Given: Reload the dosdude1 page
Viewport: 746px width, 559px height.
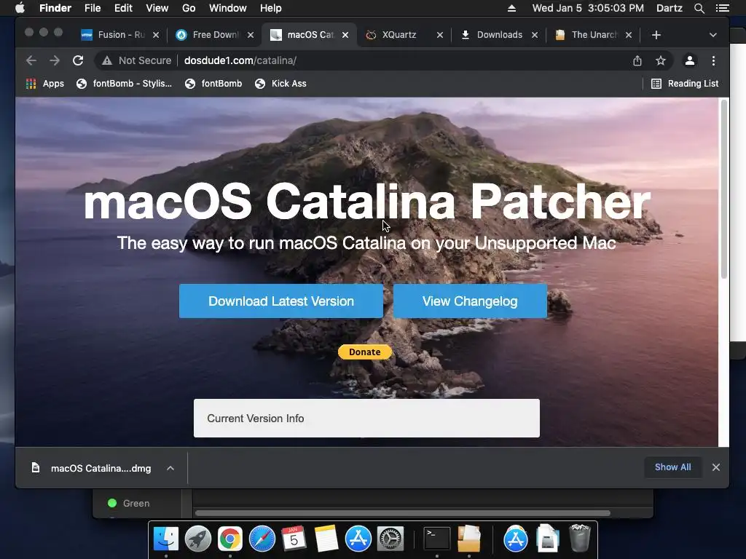Looking at the screenshot, I should click(x=78, y=60).
